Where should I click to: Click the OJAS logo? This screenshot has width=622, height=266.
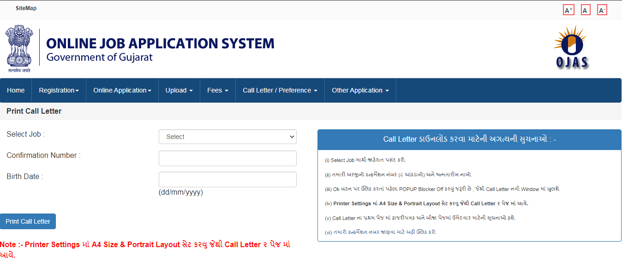571,47
